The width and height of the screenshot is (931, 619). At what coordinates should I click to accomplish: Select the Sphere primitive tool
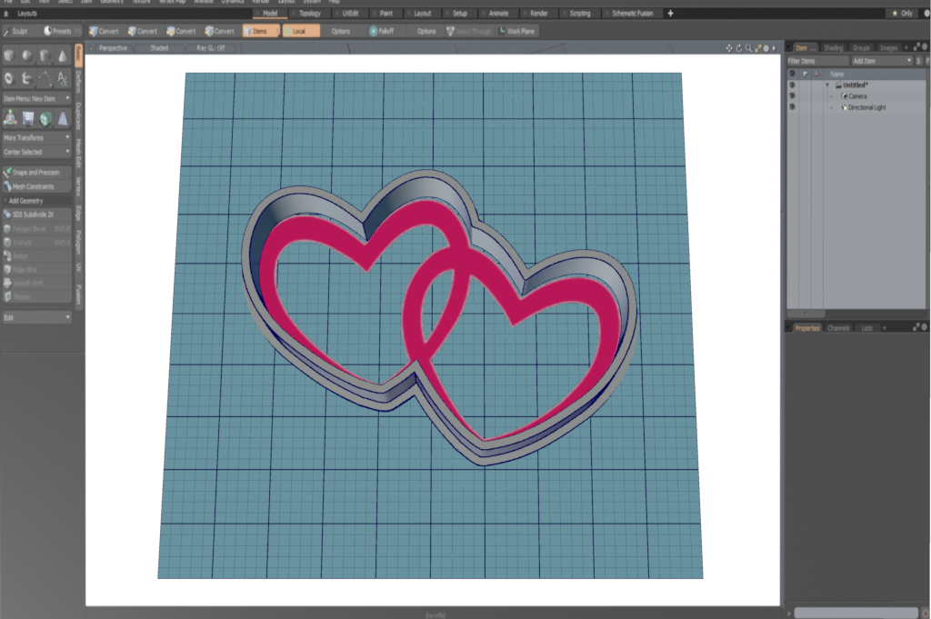point(26,55)
